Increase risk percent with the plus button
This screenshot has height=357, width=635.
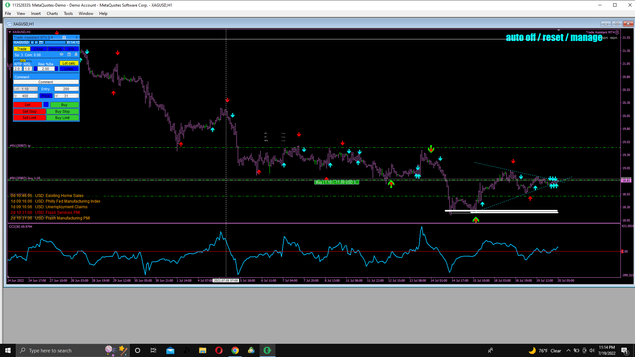[x=57, y=69]
